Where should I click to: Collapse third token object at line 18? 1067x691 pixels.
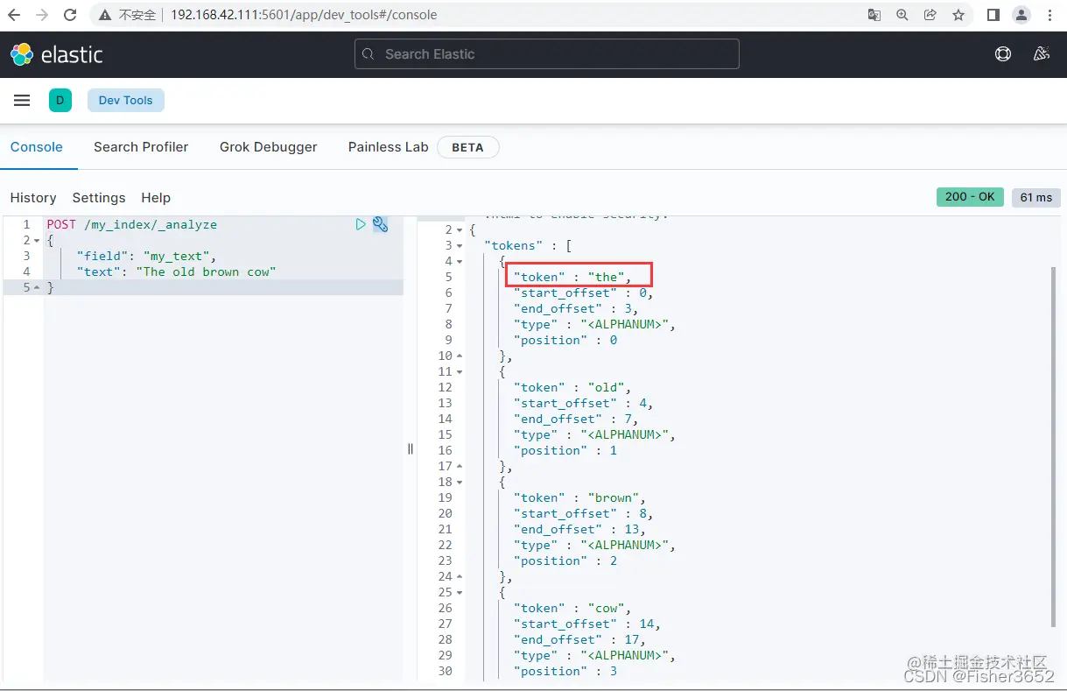(459, 482)
